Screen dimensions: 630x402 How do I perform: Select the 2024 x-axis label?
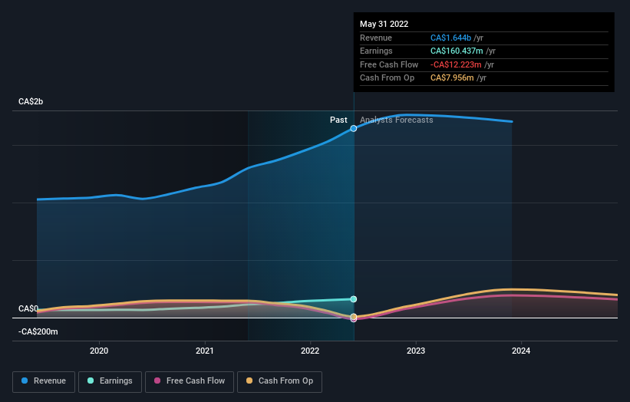[521, 351]
